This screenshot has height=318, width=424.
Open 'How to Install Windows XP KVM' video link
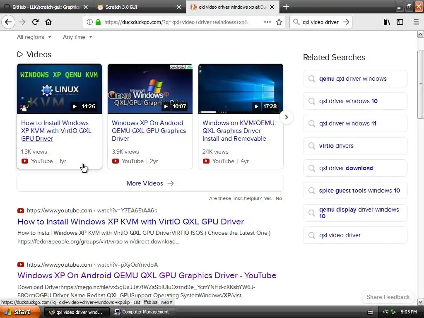[56, 130]
